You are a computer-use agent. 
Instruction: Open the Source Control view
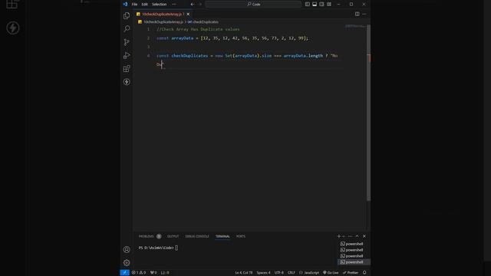tap(127, 42)
